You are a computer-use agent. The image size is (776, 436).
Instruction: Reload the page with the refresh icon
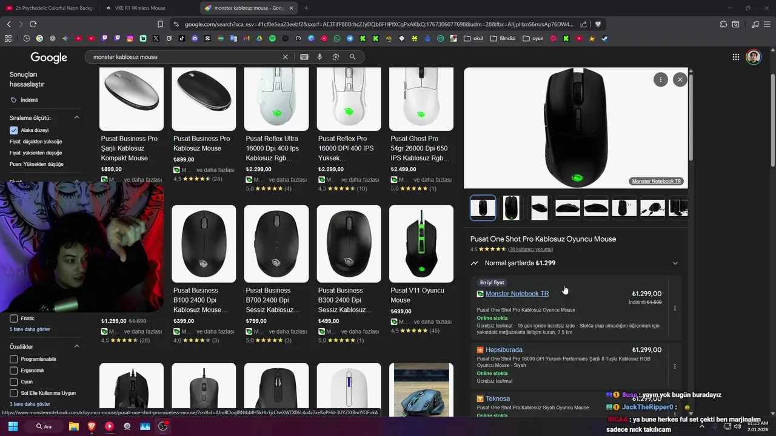click(33, 24)
